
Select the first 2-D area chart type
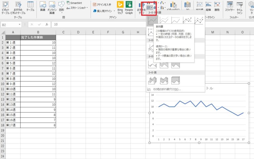[152, 65]
